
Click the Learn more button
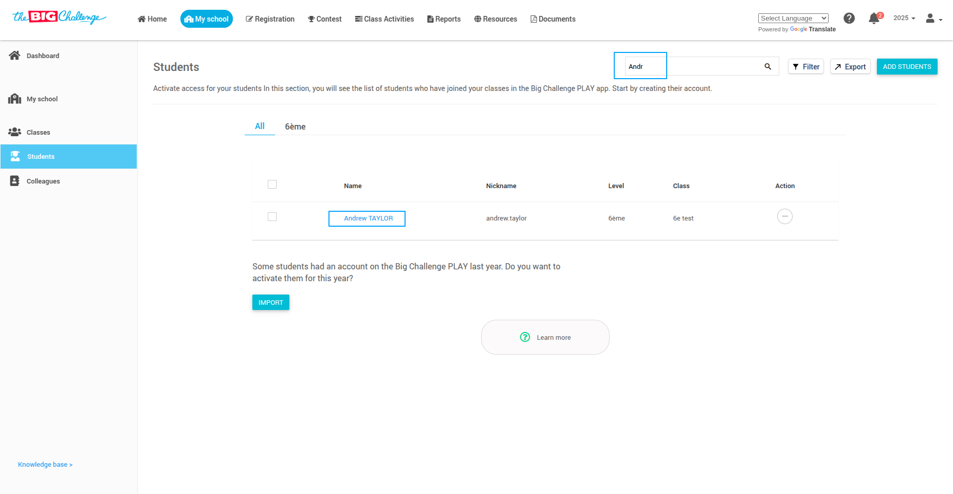tap(545, 337)
